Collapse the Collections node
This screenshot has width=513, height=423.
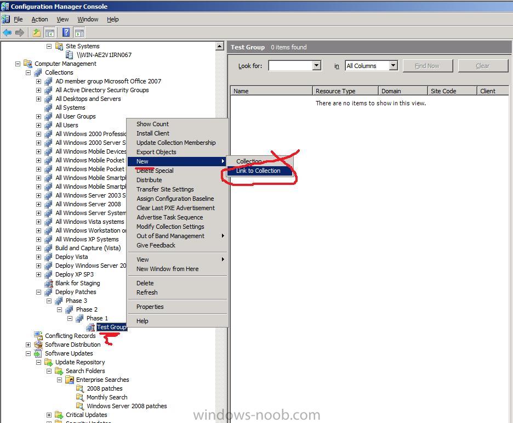tap(28, 72)
